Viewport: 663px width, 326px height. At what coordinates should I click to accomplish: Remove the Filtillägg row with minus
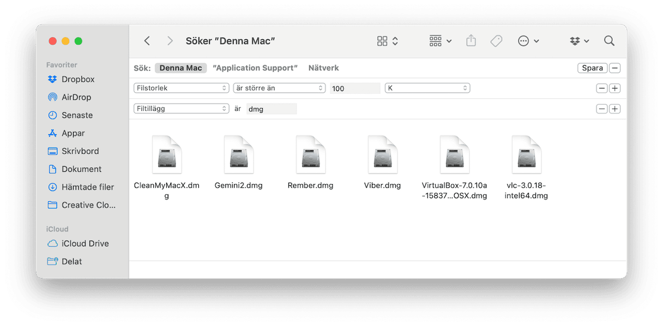(x=601, y=109)
